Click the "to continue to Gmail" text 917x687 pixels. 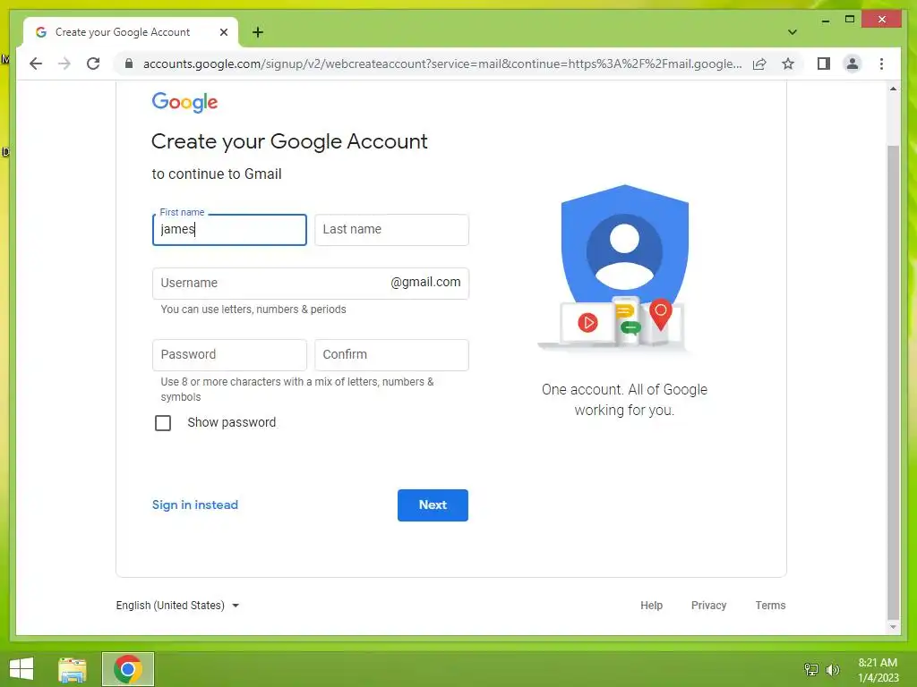click(x=217, y=174)
